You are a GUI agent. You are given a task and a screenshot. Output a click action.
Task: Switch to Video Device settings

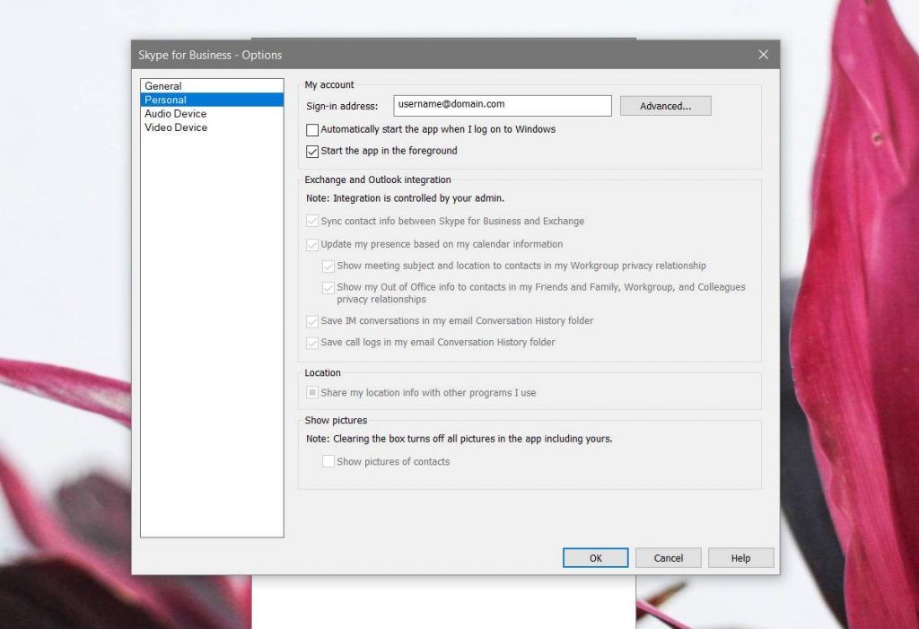click(x=176, y=127)
